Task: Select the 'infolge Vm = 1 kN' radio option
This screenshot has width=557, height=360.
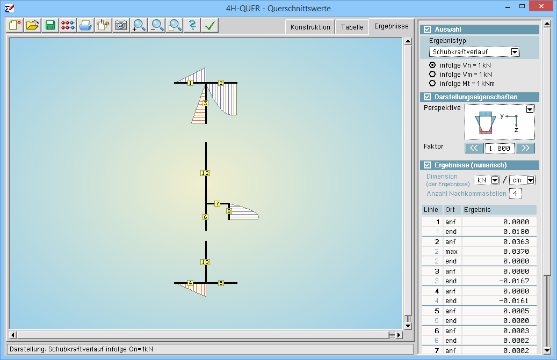Action: pyautogui.click(x=432, y=74)
